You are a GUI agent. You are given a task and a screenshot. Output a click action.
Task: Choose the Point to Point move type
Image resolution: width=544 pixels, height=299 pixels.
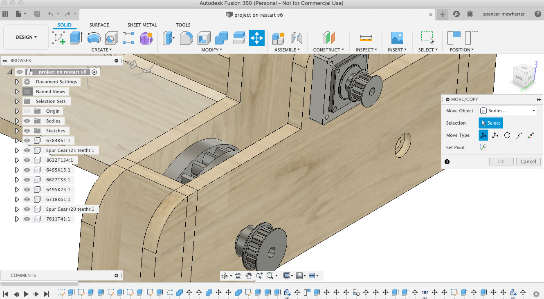coord(519,135)
